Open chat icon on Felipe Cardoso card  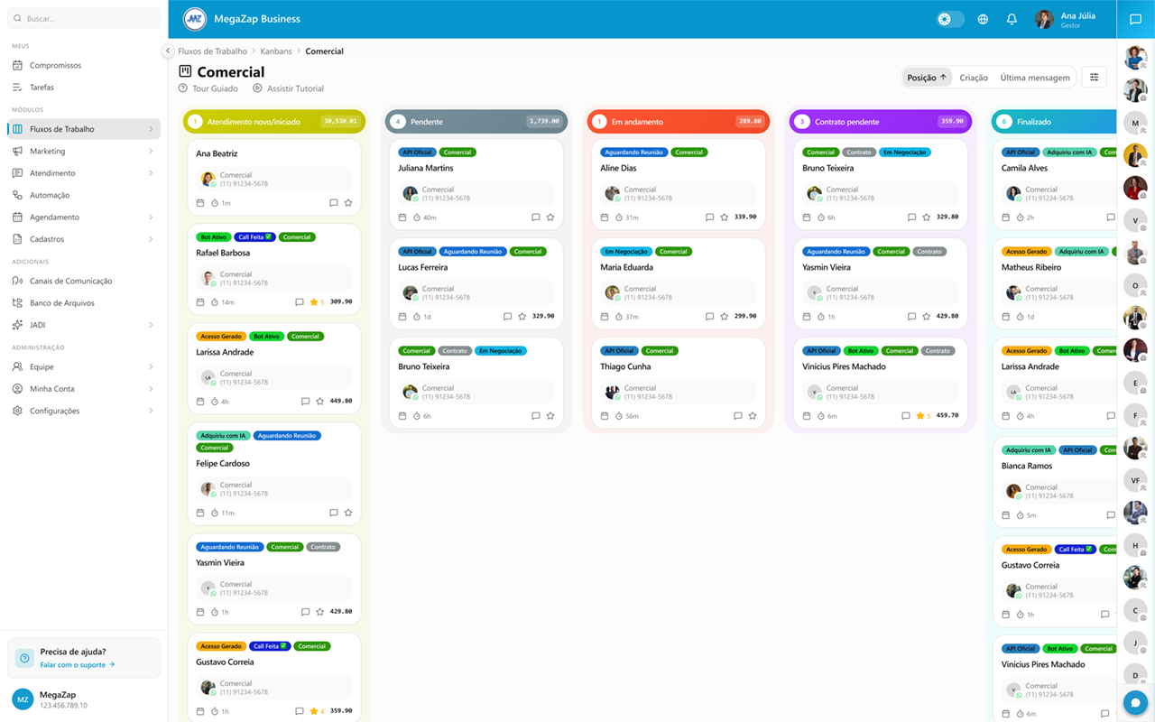coord(333,513)
